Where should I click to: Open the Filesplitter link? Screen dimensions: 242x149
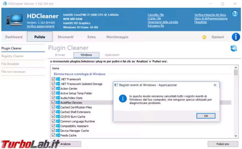point(200,22)
